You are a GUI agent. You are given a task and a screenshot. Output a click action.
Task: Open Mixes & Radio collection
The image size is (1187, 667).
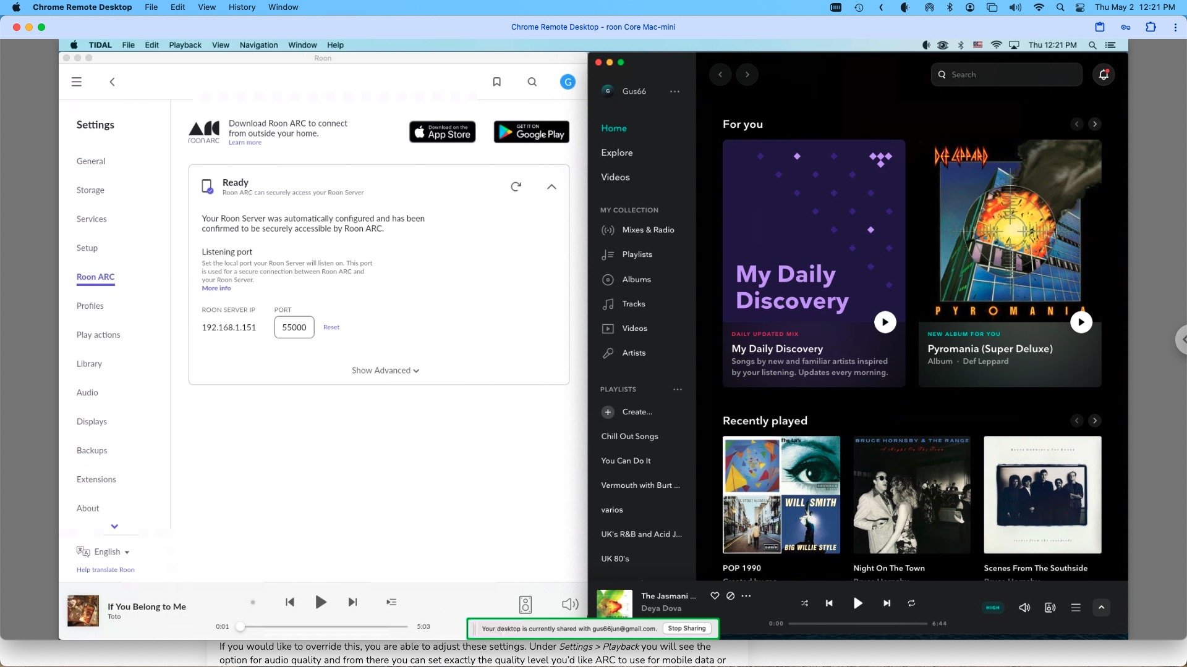(638, 230)
